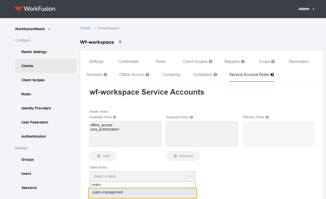The image size is (326, 199).
Task: Open the WorkfusionRealm realm selector
Action: 33,29
